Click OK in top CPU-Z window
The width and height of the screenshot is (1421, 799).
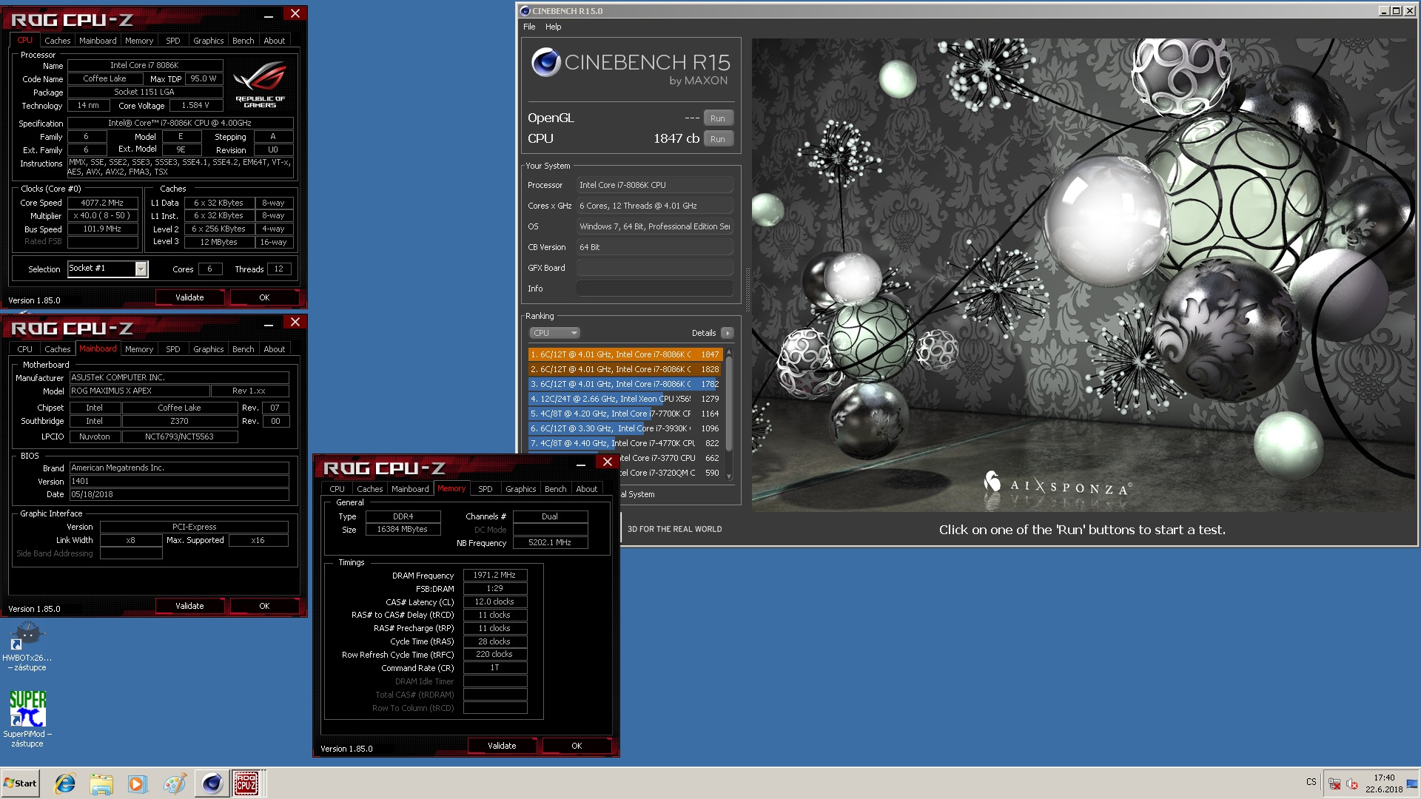tap(264, 297)
